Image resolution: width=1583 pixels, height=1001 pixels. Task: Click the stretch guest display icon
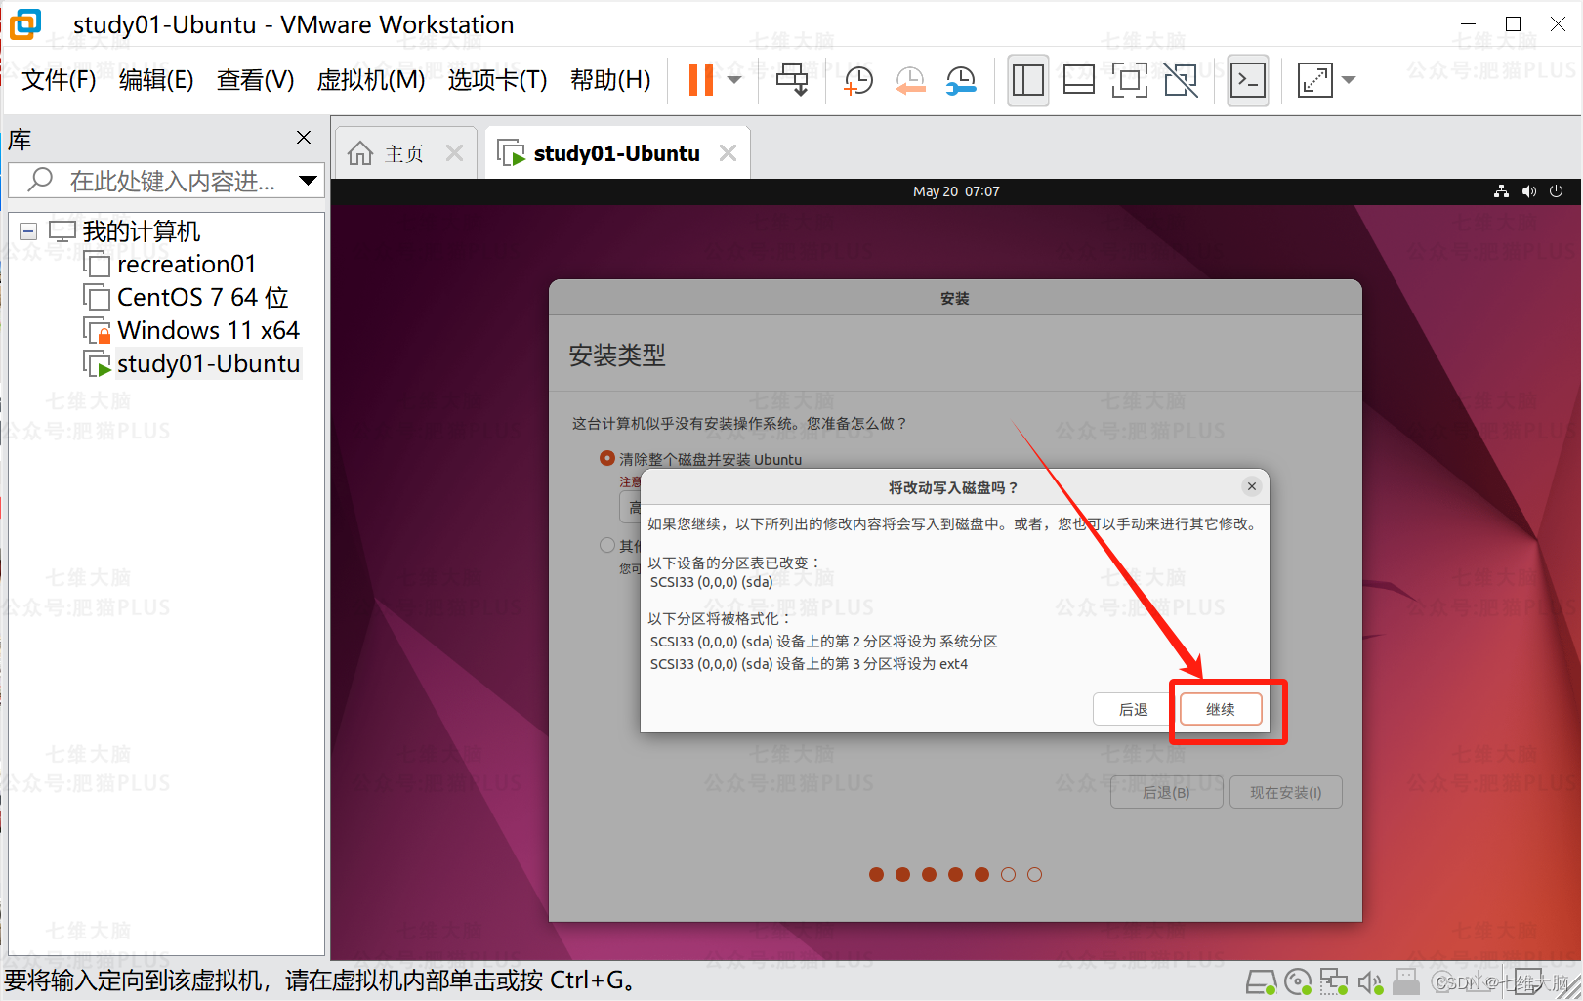[x=1314, y=80]
